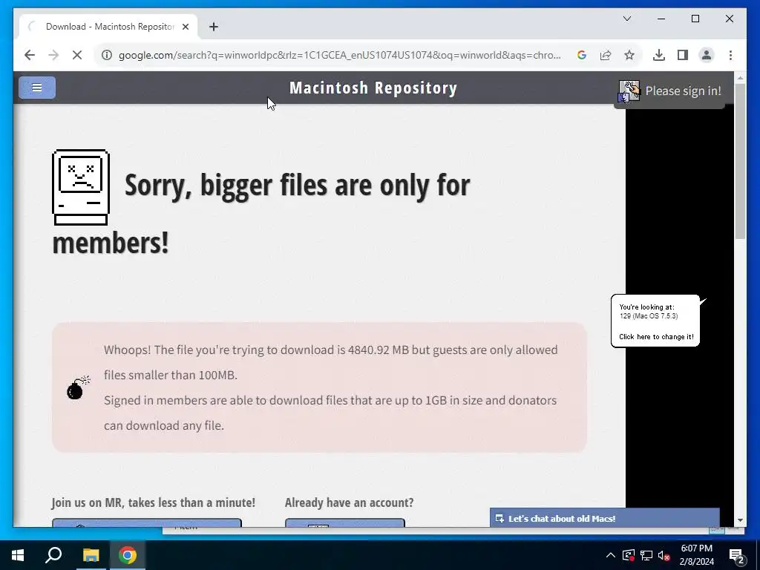Click the network tray icon

click(x=646, y=555)
